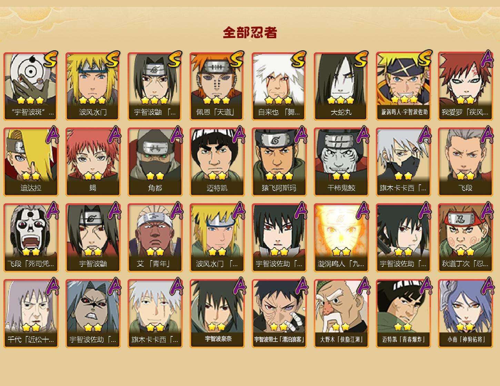Click the 迪达拉 ninja portrait
500x386 pixels.
31,162
